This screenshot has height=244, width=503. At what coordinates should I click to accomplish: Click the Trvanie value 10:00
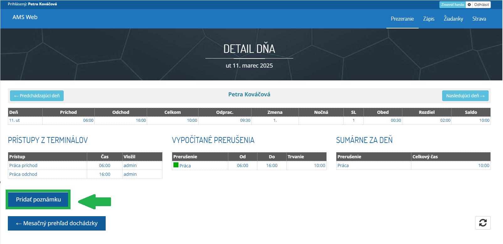(x=320, y=165)
